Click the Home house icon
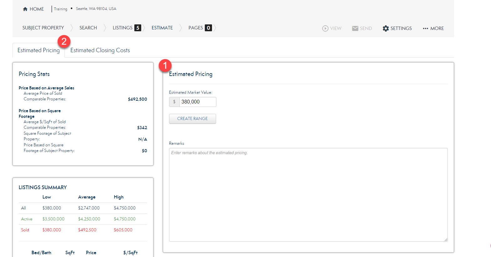491x257 pixels. pos(25,9)
